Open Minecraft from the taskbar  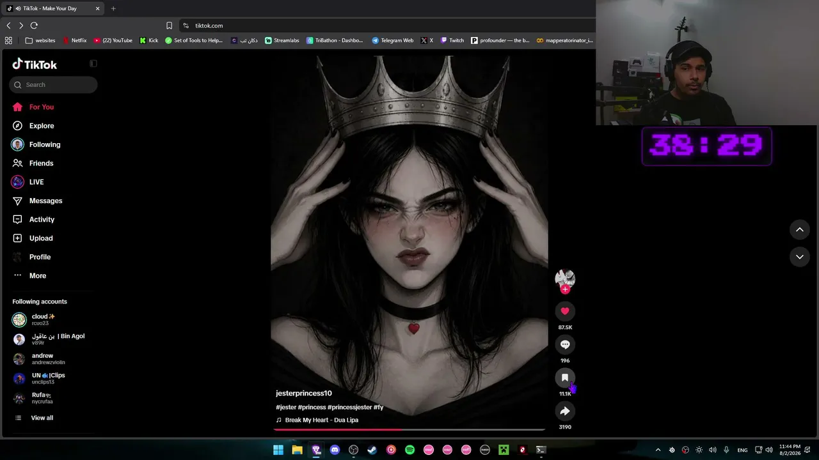coord(504,450)
